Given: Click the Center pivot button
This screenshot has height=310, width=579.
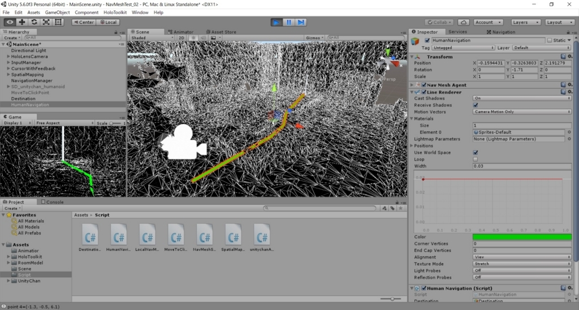Looking at the screenshot, I should click(x=84, y=22).
